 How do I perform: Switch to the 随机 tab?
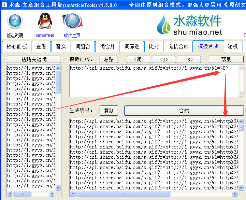(233, 46)
